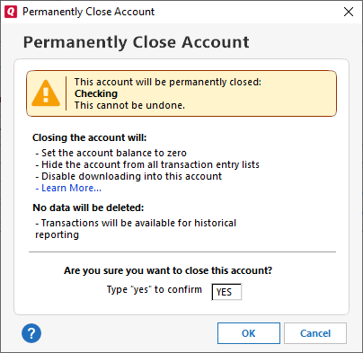This screenshot has height=353, width=363.
Task: Close the dialog with the X button
Action: click(349, 12)
